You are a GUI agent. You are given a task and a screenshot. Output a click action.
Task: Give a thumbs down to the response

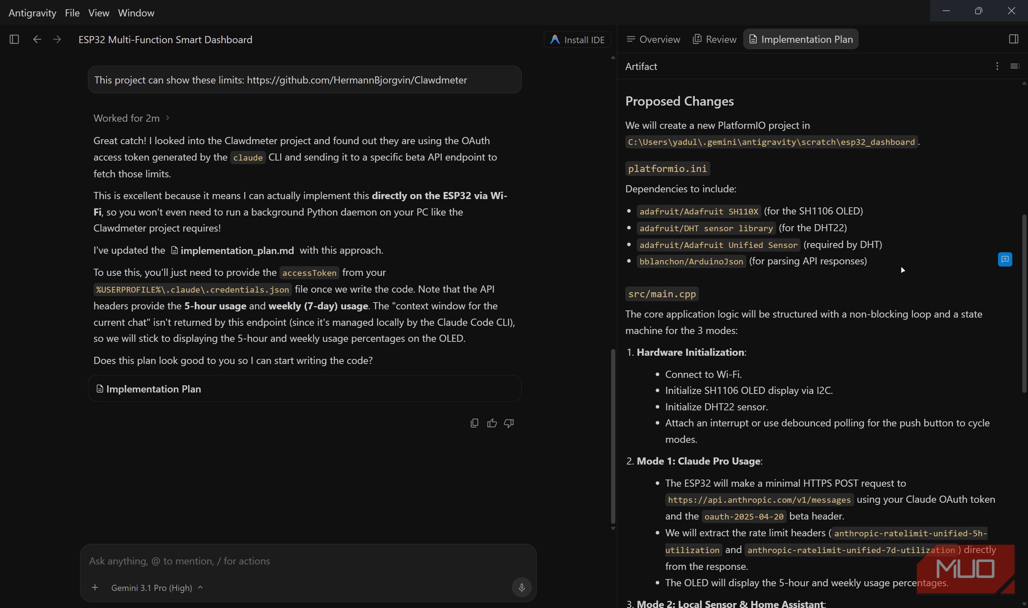click(509, 423)
